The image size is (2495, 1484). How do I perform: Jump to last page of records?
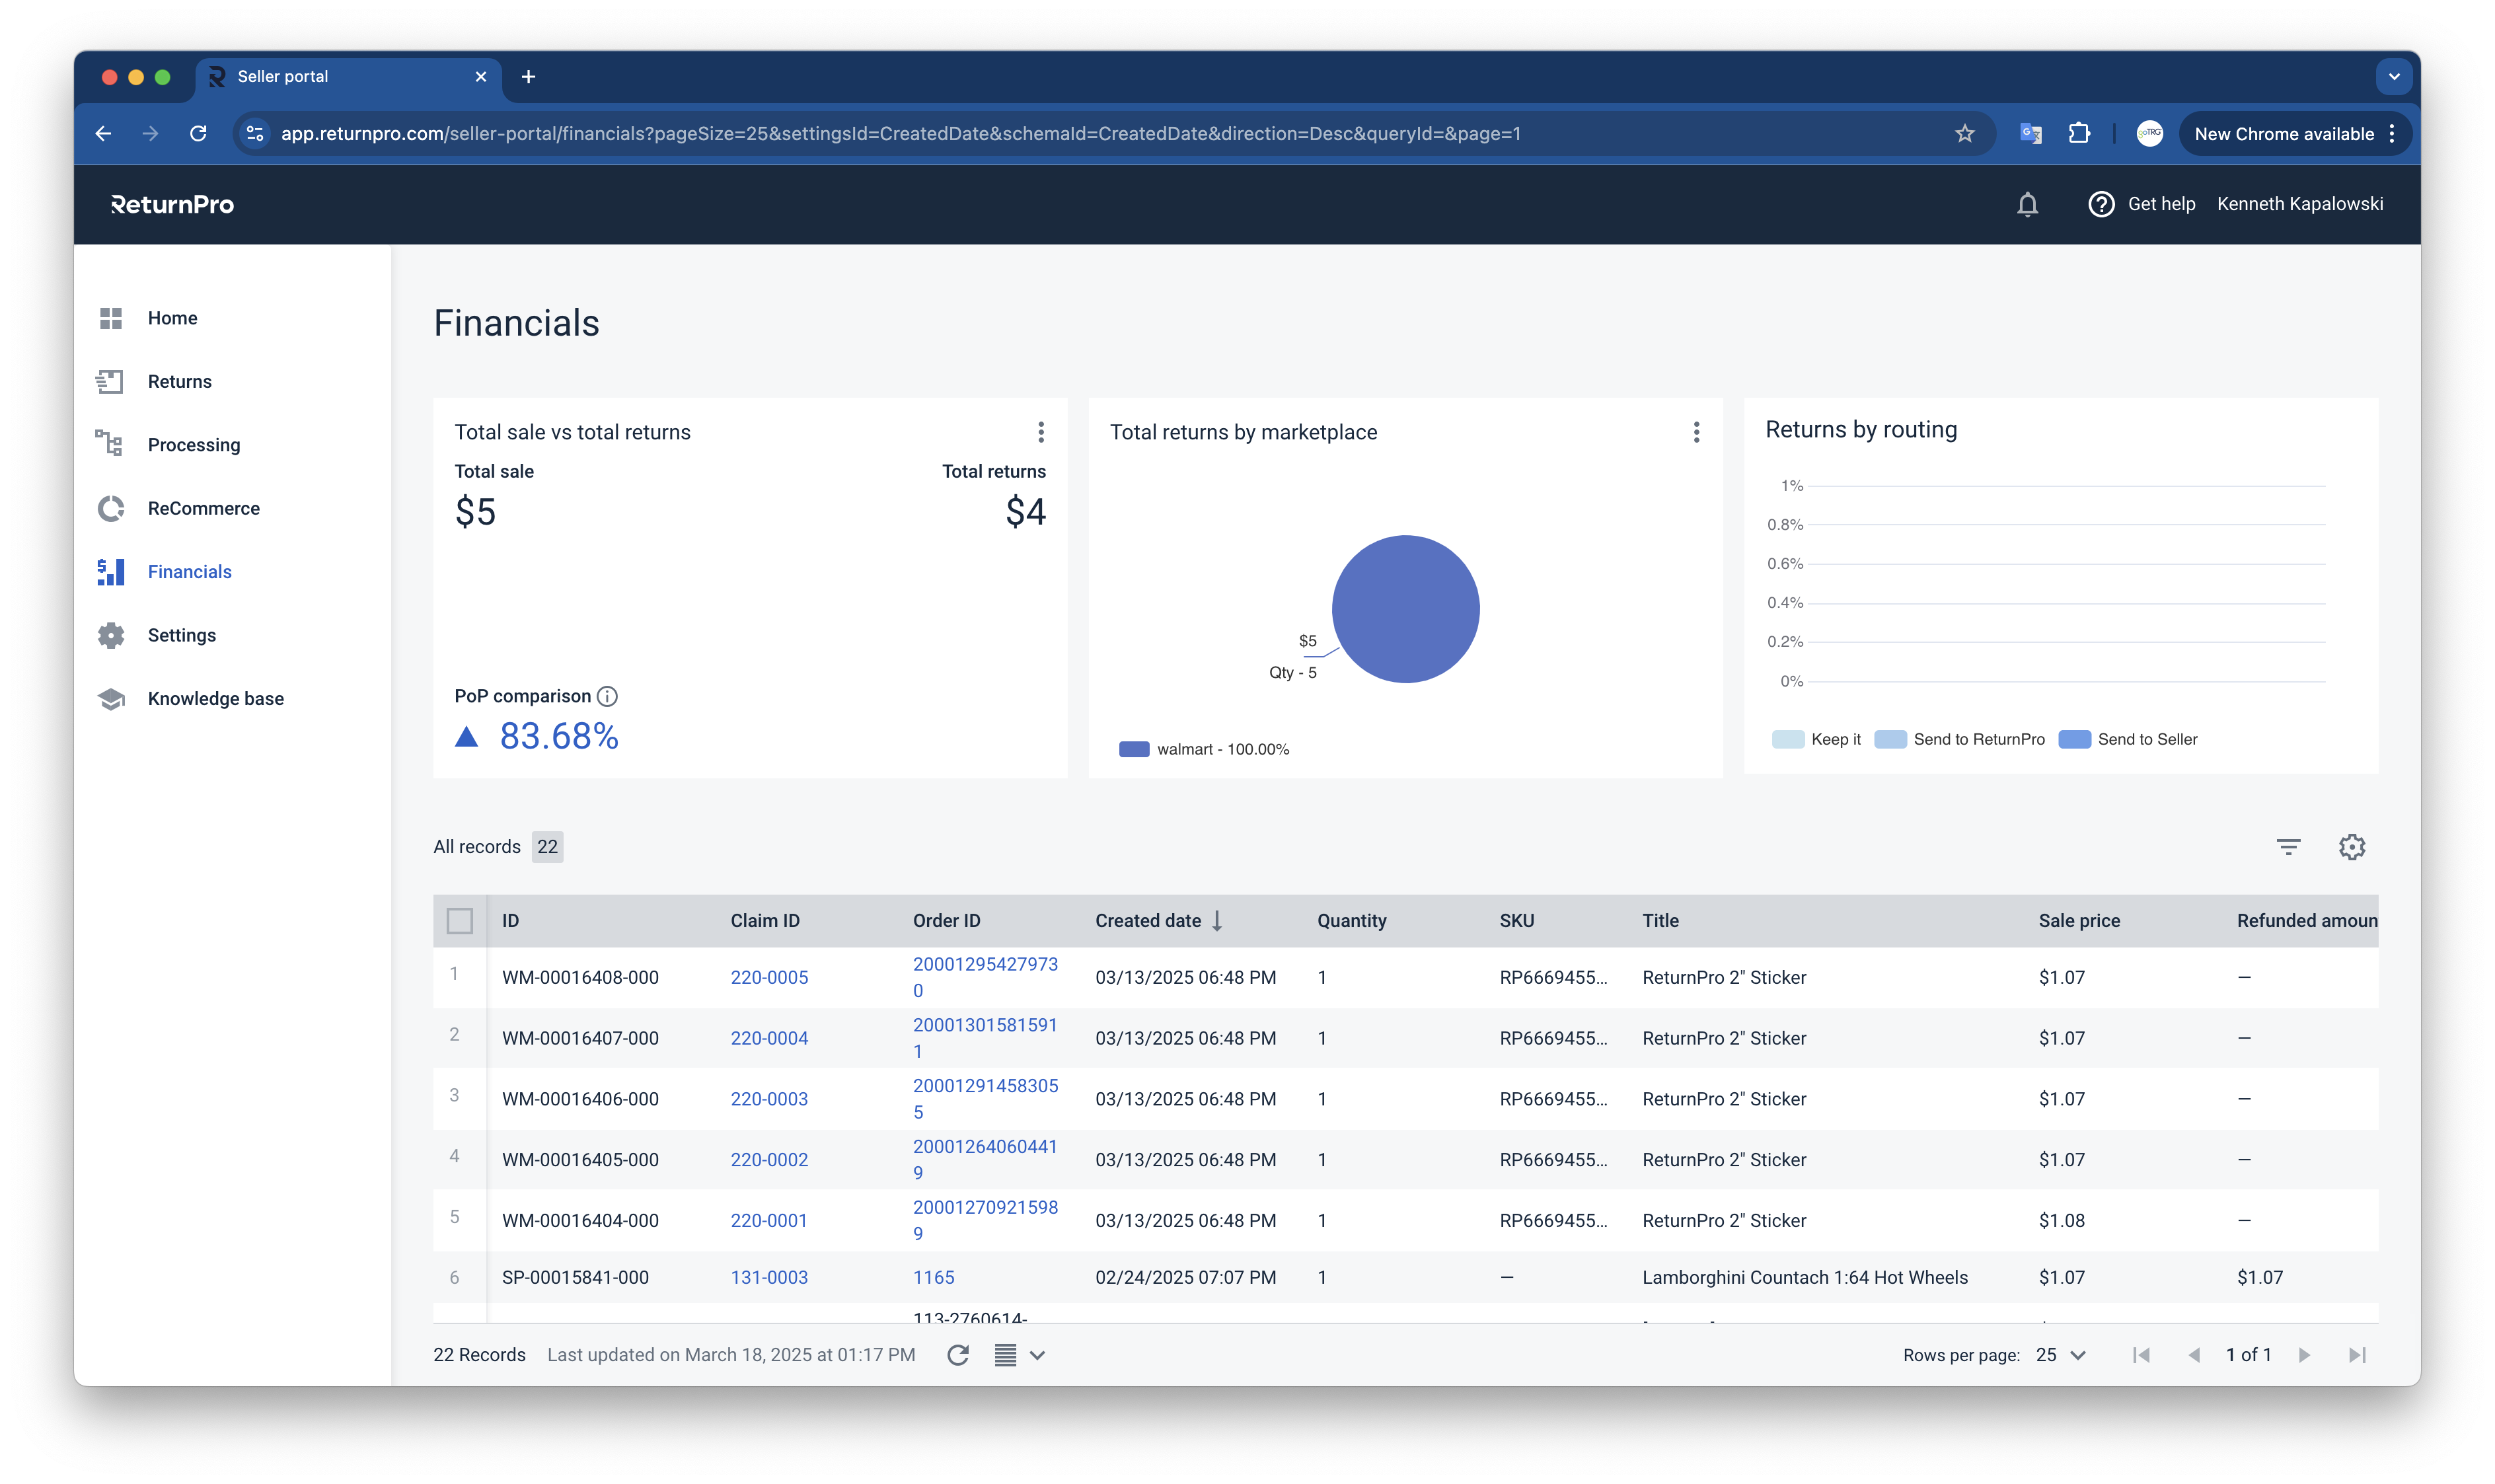coord(2356,1355)
